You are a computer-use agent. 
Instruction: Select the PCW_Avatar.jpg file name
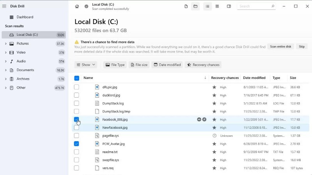tap(113, 144)
